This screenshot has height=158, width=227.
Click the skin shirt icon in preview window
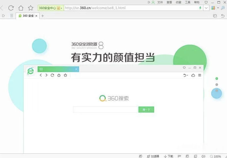pos(184,68)
